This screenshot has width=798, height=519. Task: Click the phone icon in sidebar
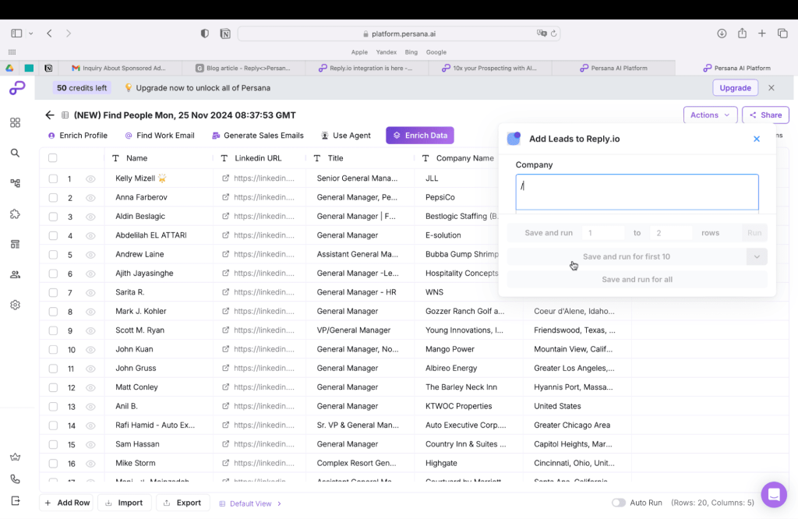pos(16,478)
